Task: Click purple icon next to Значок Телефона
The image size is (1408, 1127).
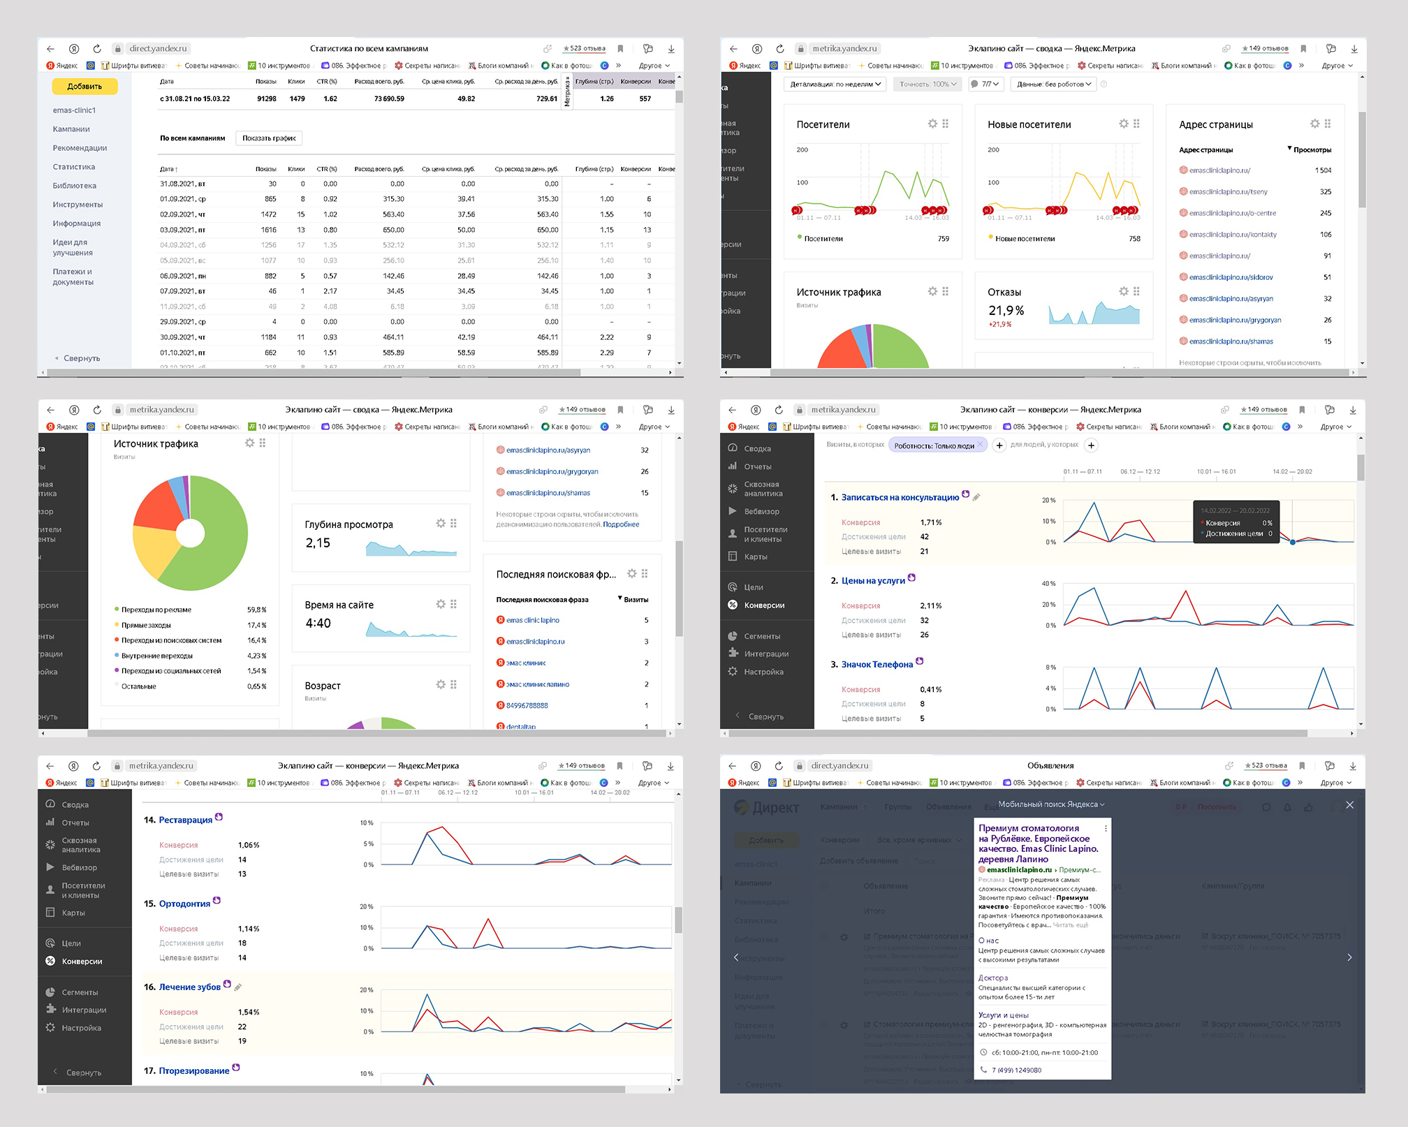Action: point(919,661)
